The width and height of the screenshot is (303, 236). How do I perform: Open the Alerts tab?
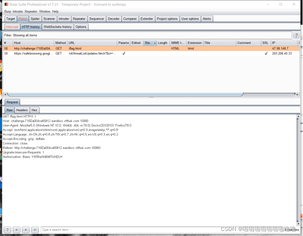(x=207, y=19)
